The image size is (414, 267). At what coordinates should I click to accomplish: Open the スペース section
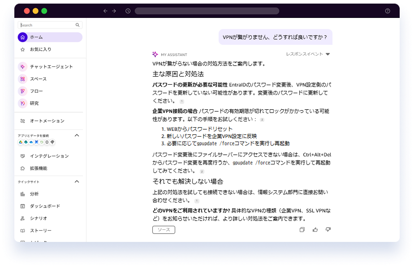(x=36, y=79)
